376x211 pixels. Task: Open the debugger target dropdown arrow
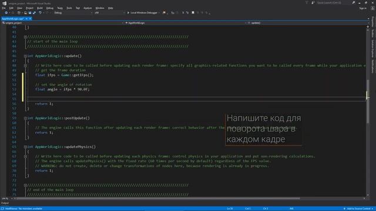point(159,13)
